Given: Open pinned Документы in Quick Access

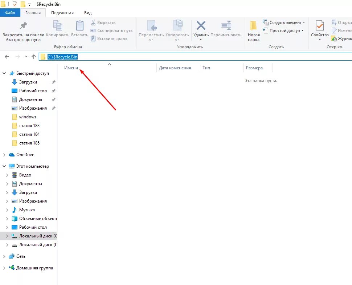Looking at the screenshot, I should (x=30, y=99).
